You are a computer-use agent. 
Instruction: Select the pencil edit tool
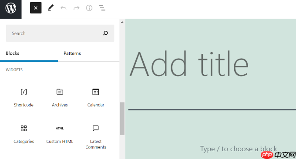point(50,8)
